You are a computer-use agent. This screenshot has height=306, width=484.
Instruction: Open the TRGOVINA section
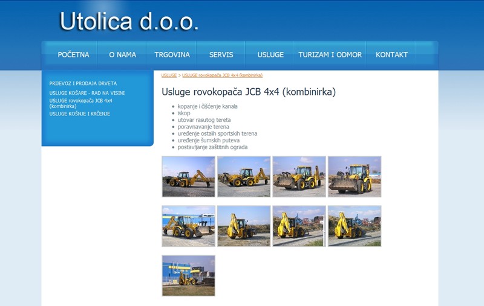172,55
